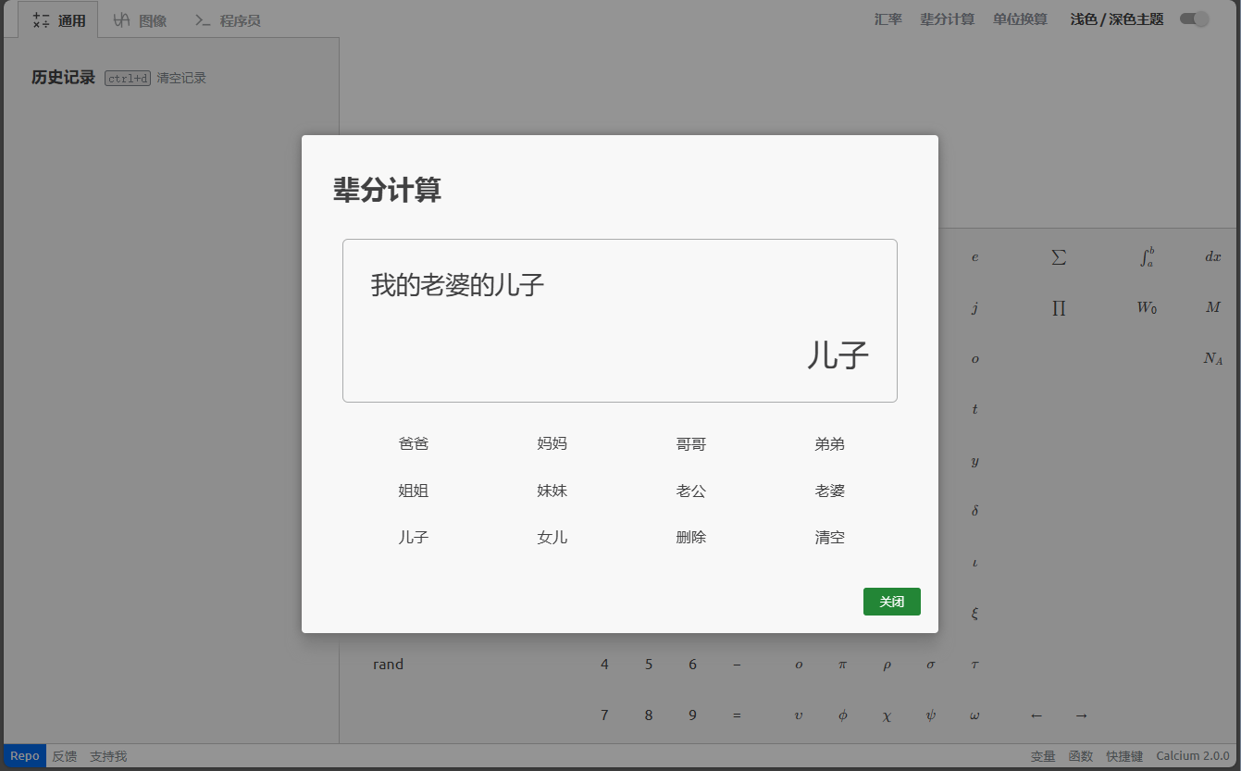Open the 程序员 programmer tab

[x=228, y=20]
